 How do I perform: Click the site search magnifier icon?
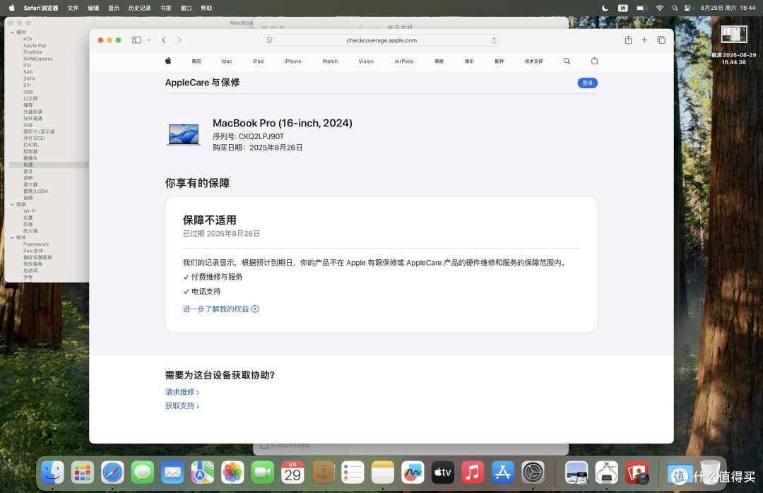(567, 61)
